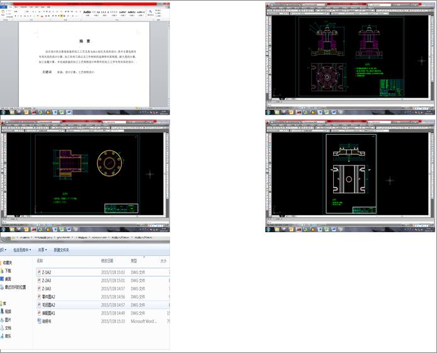
Task: Click the 类型 column header
Action: coord(134,261)
